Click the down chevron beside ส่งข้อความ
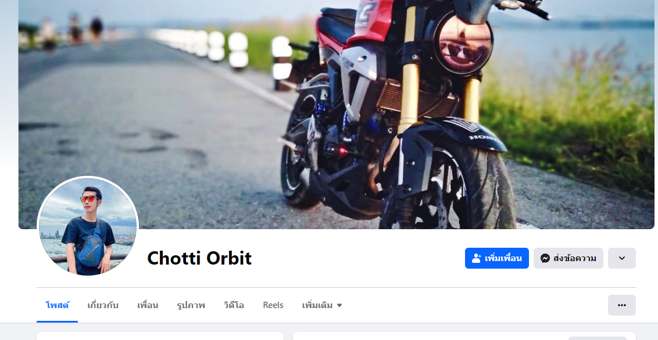Image resolution: width=658 pixels, height=340 pixels. pyautogui.click(x=622, y=258)
